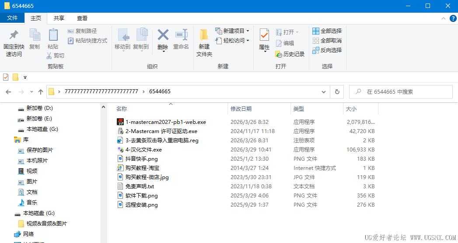Expand the address bar history dropdown
This screenshot has width=458, height=243.
coord(324,92)
